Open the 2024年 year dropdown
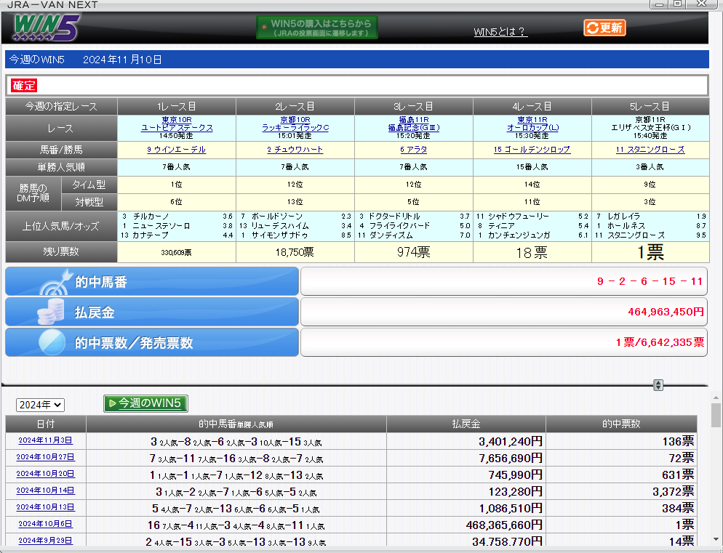This screenshot has height=553, width=723. [x=40, y=405]
